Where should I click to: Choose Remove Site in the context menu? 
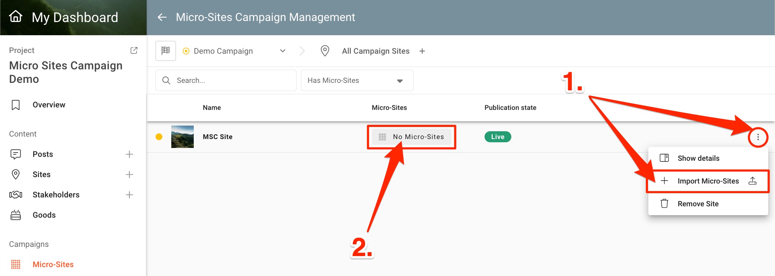tap(698, 204)
